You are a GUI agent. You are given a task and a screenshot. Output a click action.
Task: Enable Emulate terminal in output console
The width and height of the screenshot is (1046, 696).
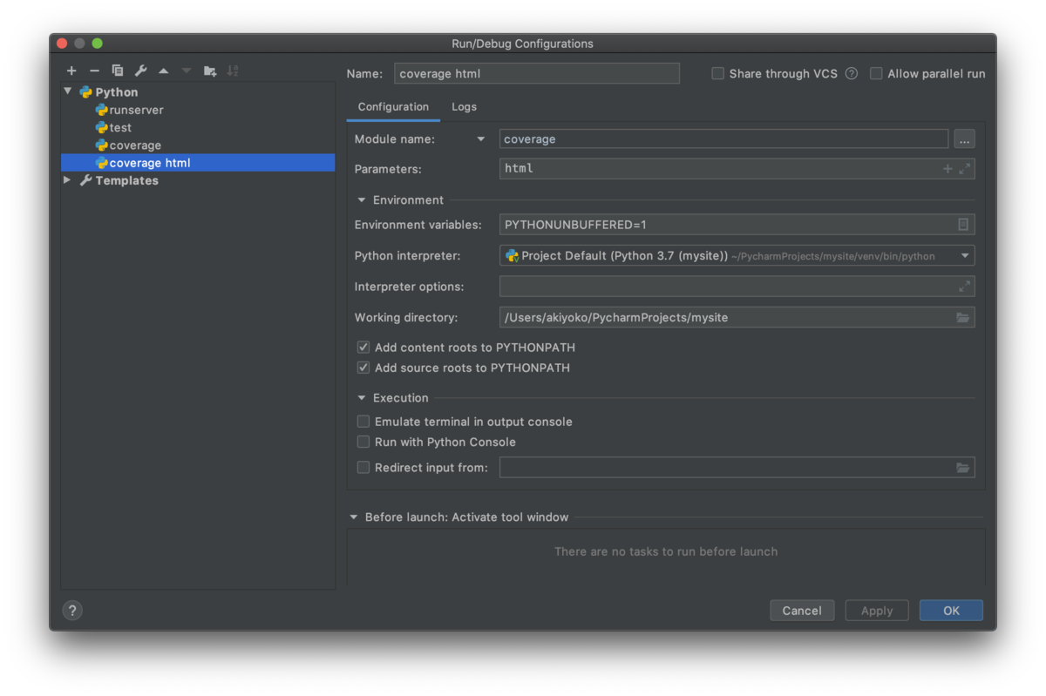tap(363, 422)
